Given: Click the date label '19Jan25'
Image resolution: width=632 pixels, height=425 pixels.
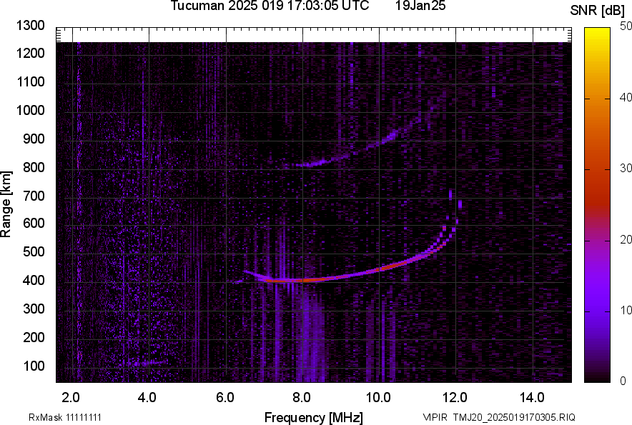Looking at the screenshot, I should [x=420, y=6].
